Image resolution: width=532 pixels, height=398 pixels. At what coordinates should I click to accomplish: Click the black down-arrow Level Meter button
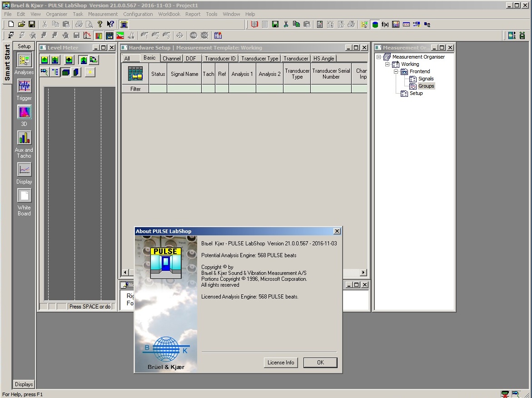point(69,60)
